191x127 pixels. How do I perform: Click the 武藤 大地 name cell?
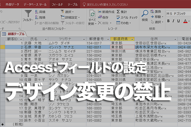36,43
